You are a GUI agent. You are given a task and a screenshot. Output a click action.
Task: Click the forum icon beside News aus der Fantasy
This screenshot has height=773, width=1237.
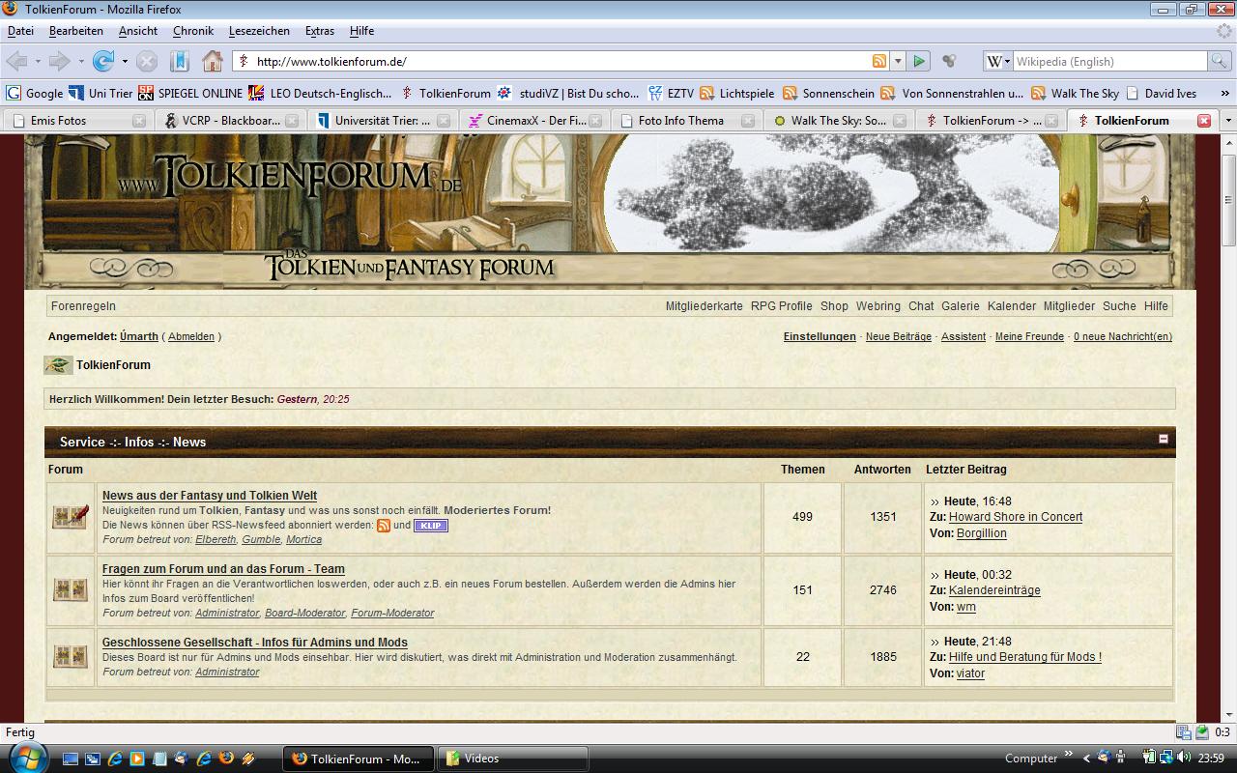point(71,517)
